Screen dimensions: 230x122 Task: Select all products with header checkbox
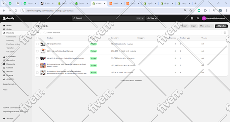tap(37, 38)
